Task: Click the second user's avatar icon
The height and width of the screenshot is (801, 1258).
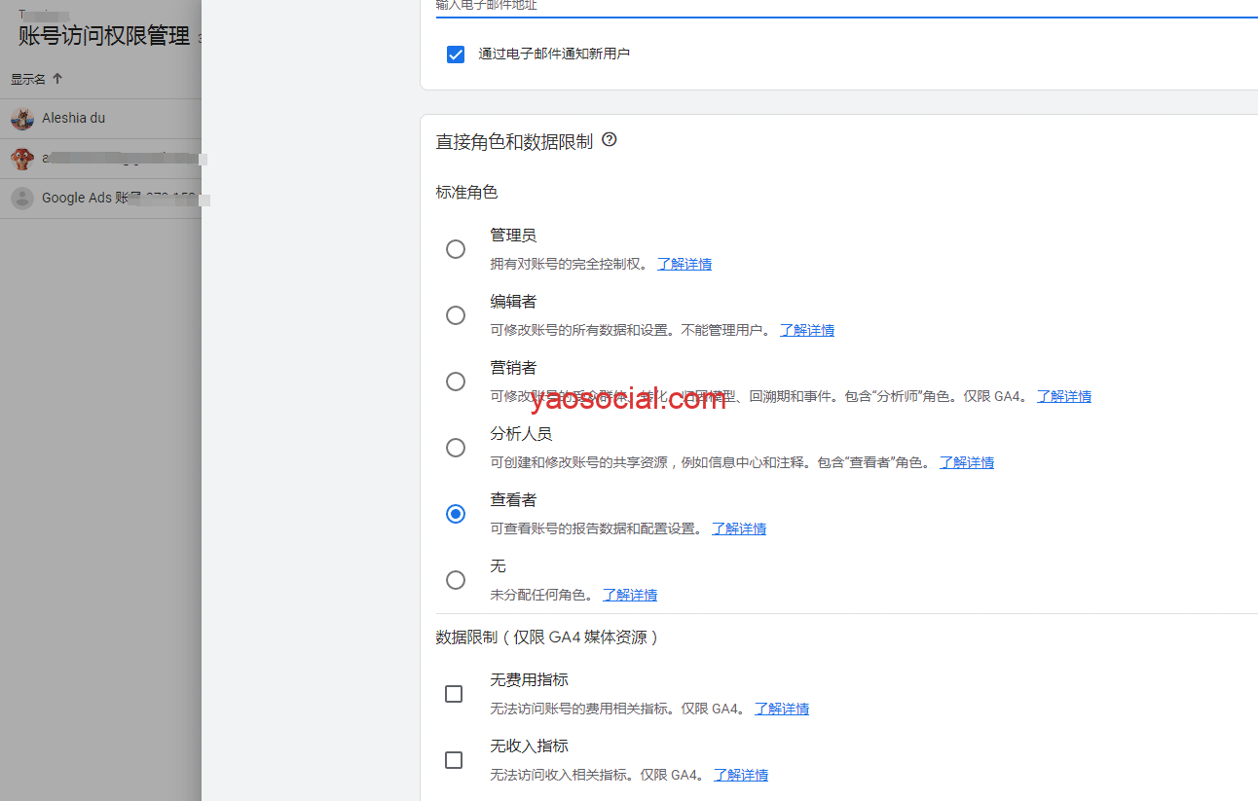Action: tap(21, 159)
